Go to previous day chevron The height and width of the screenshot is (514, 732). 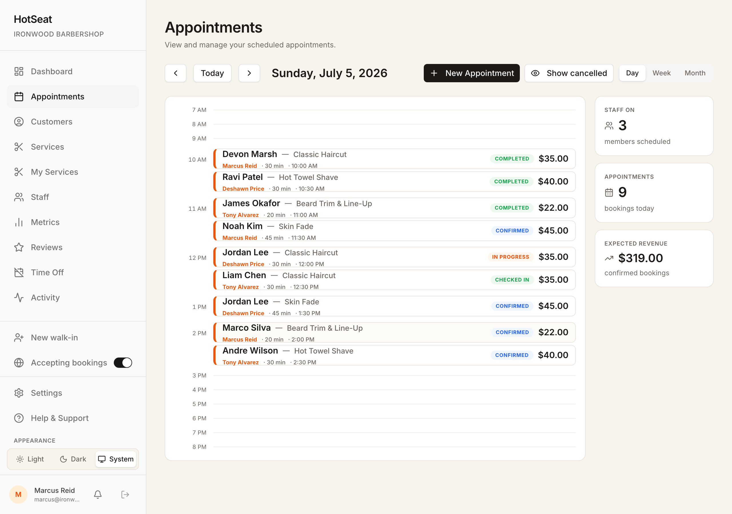tap(175, 73)
